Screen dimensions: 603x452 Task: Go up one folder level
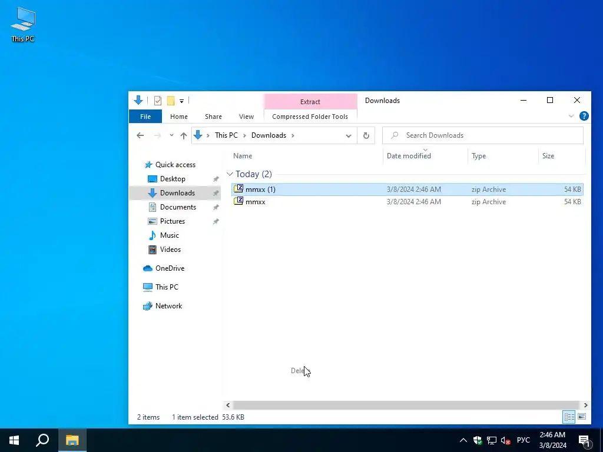click(x=184, y=135)
